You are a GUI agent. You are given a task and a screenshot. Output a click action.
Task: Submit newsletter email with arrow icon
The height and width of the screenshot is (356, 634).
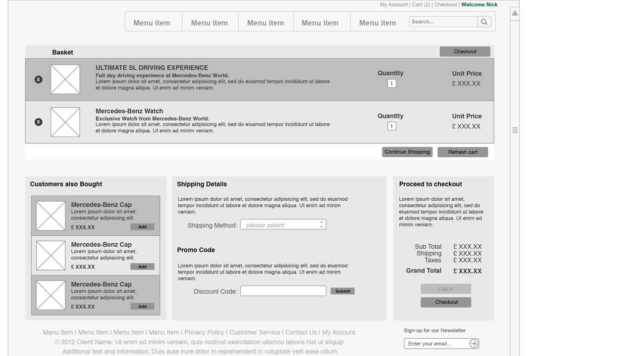474,344
